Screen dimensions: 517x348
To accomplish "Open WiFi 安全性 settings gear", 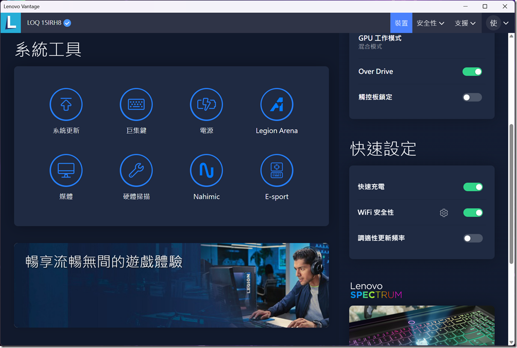I will pyautogui.click(x=444, y=213).
